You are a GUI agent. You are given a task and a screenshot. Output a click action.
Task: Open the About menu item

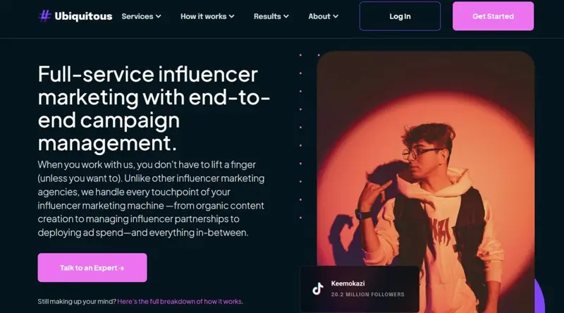pos(319,16)
